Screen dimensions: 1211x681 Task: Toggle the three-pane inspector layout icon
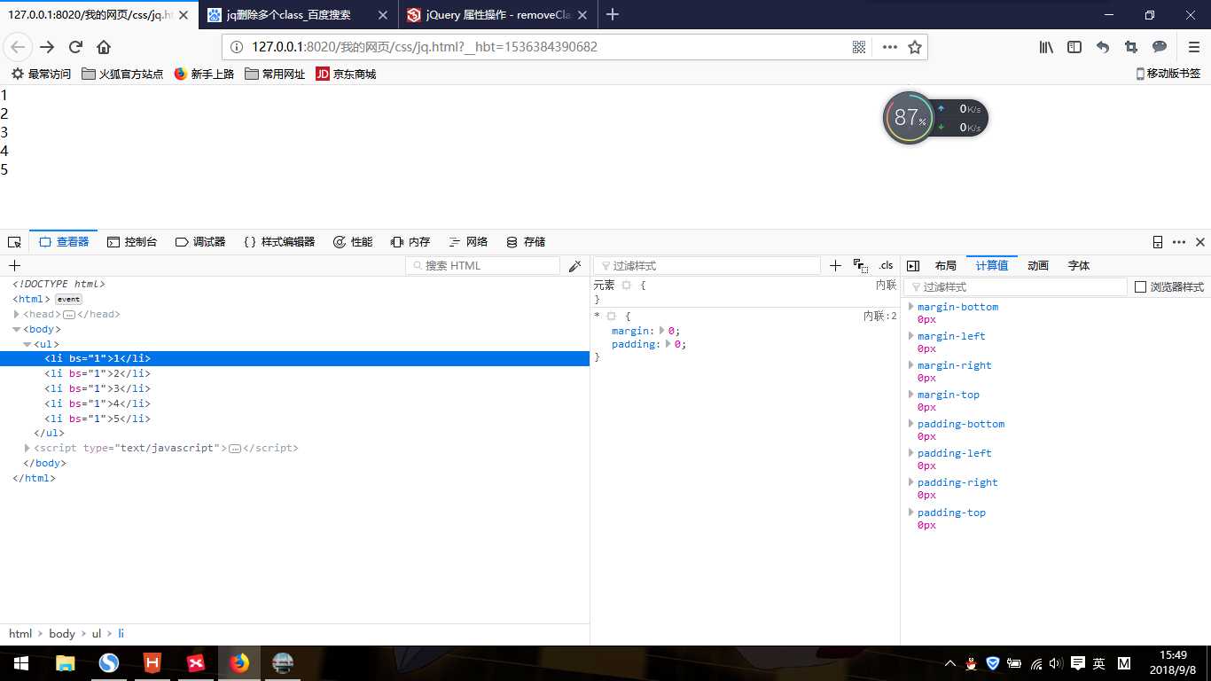click(x=913, y=266)
